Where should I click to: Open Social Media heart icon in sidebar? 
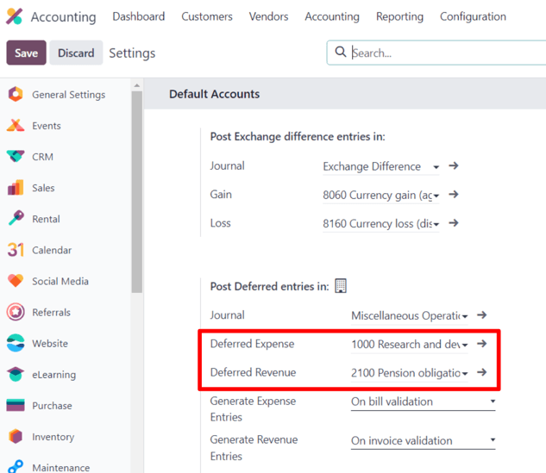point(16,281)
